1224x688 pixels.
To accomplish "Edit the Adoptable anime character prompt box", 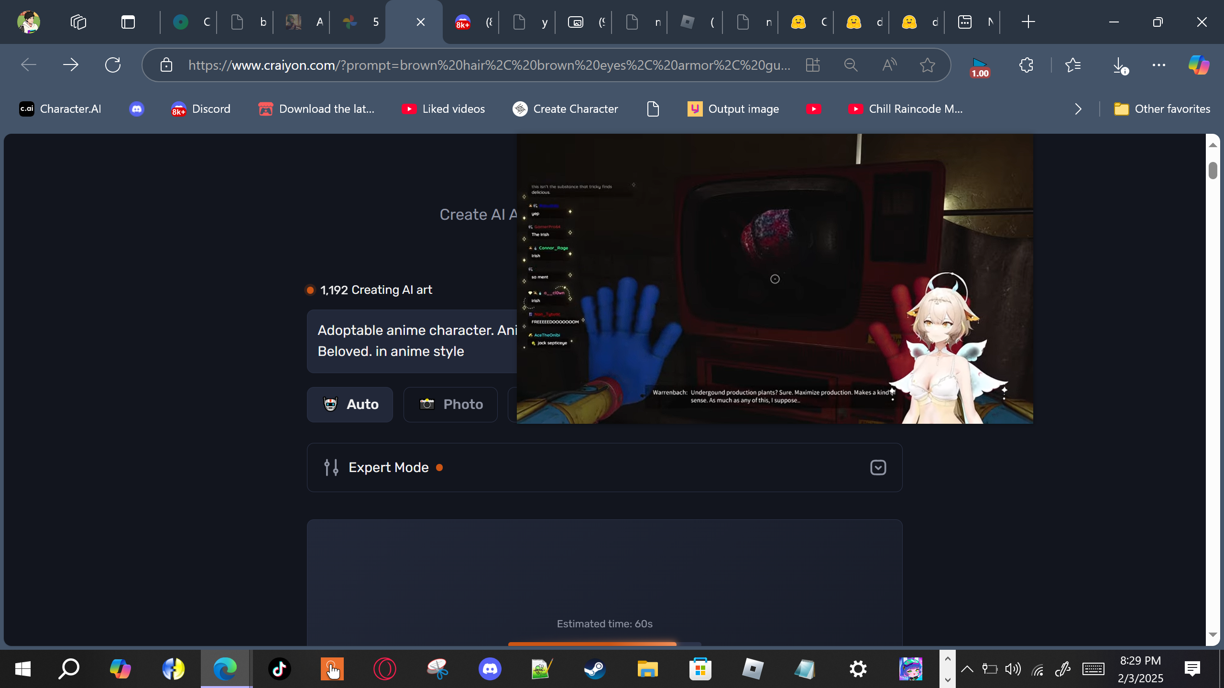I will click(x=412, y=341).
